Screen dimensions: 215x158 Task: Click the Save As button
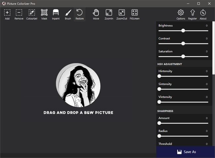pos(185,152)
